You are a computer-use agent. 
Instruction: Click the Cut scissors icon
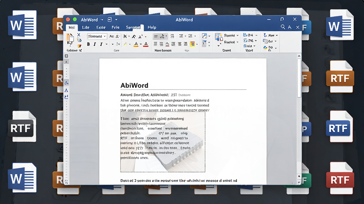[x=79, y=35]
